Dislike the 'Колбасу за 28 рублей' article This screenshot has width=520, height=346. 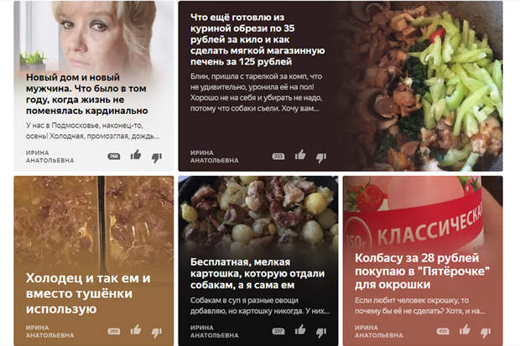tap(486, 333)
